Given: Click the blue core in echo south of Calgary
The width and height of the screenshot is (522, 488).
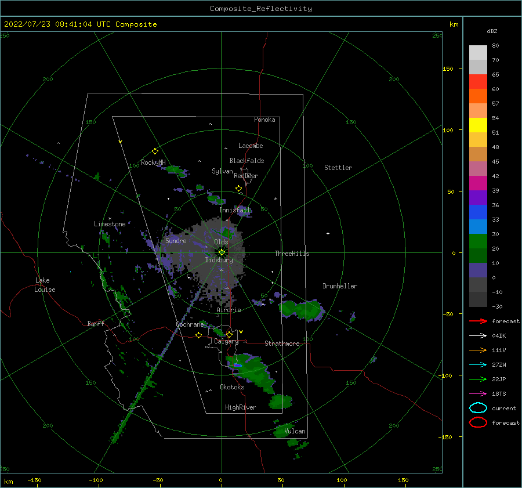Looking at the screenshot, I should [x=238, y=366].
